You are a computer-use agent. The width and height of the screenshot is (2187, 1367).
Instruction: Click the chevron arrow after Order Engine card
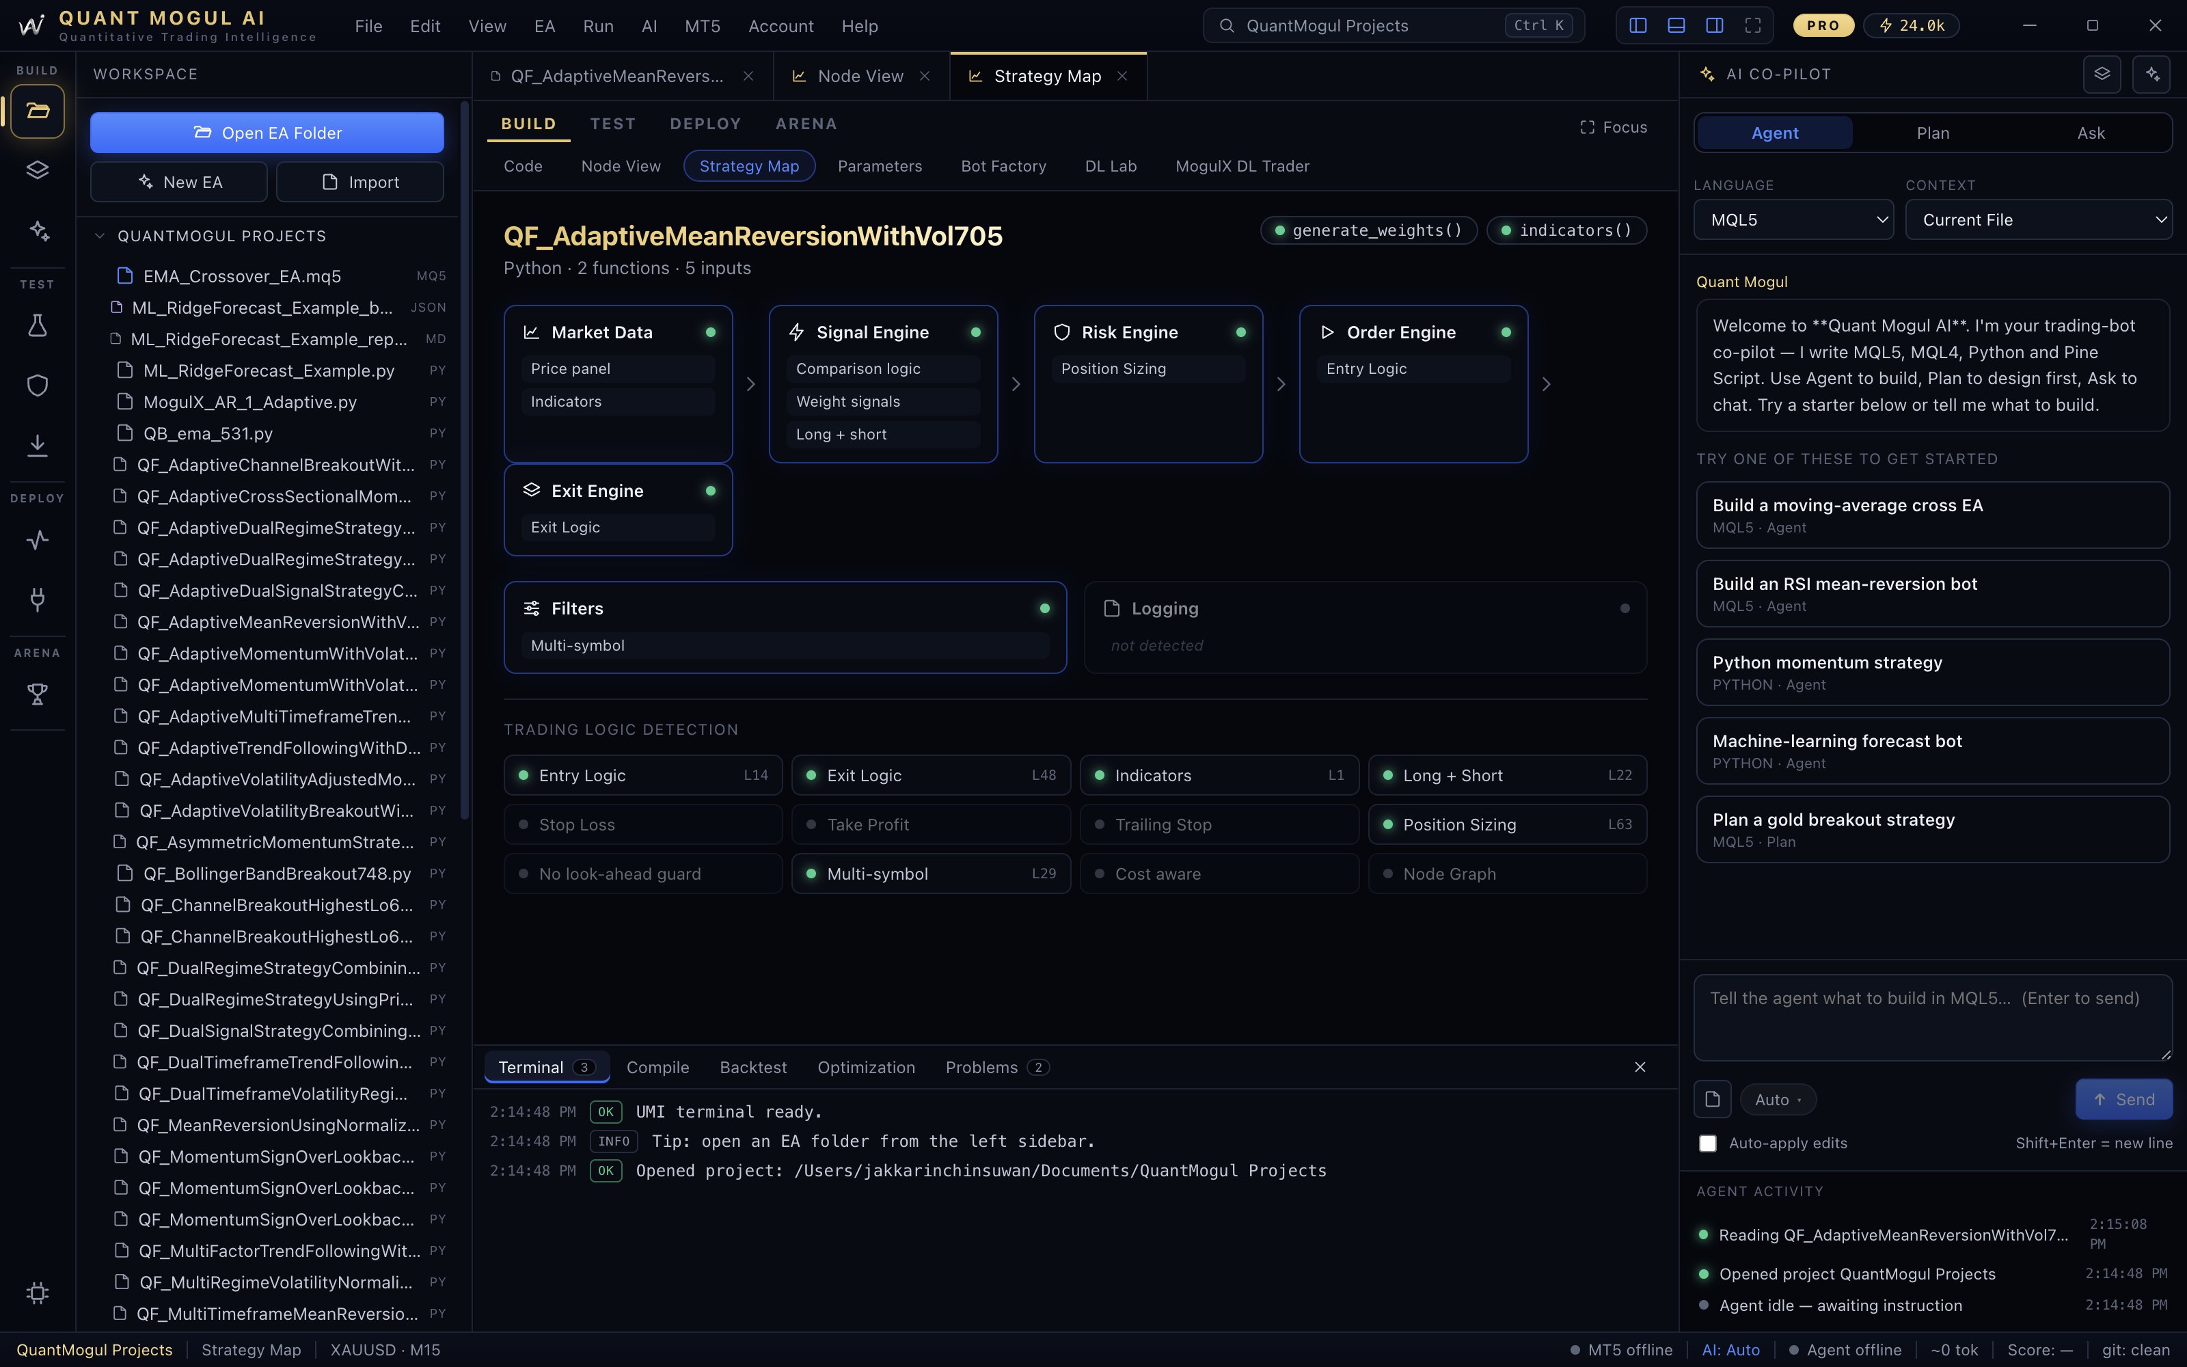(1546, 384)
